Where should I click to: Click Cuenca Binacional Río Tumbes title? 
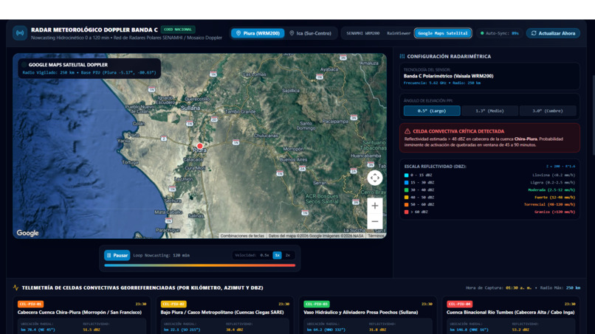tap(510, 313)
